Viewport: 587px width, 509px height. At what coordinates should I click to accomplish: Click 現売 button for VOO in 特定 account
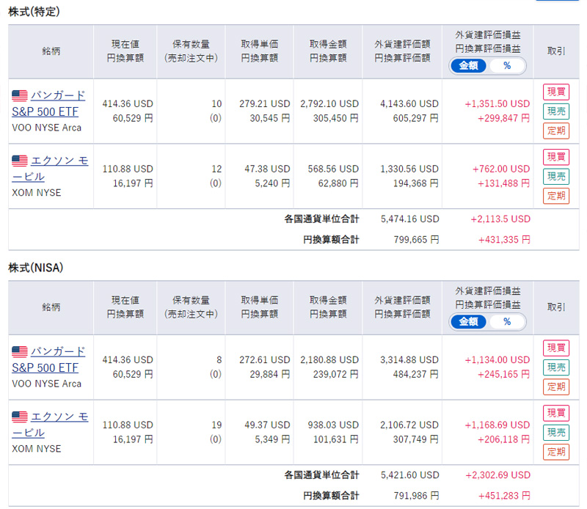coord(556,111)
